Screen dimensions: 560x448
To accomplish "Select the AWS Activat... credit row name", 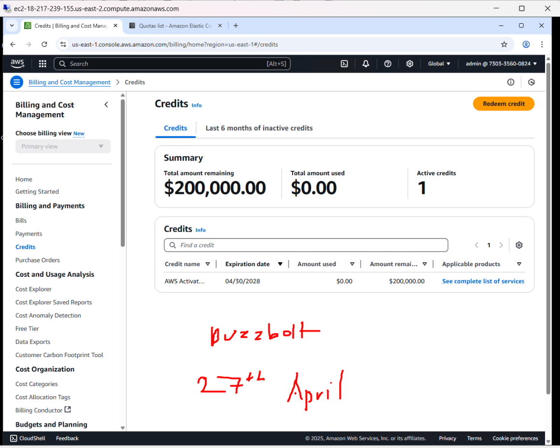I will coord(185,281).
